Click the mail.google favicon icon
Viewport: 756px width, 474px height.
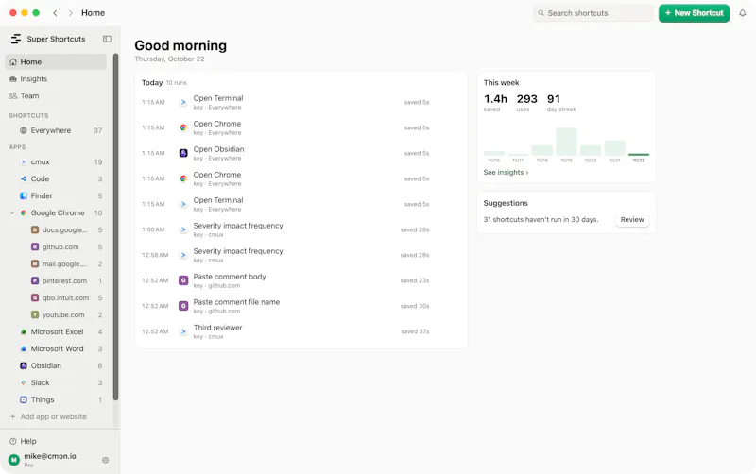tap(35, 263)
